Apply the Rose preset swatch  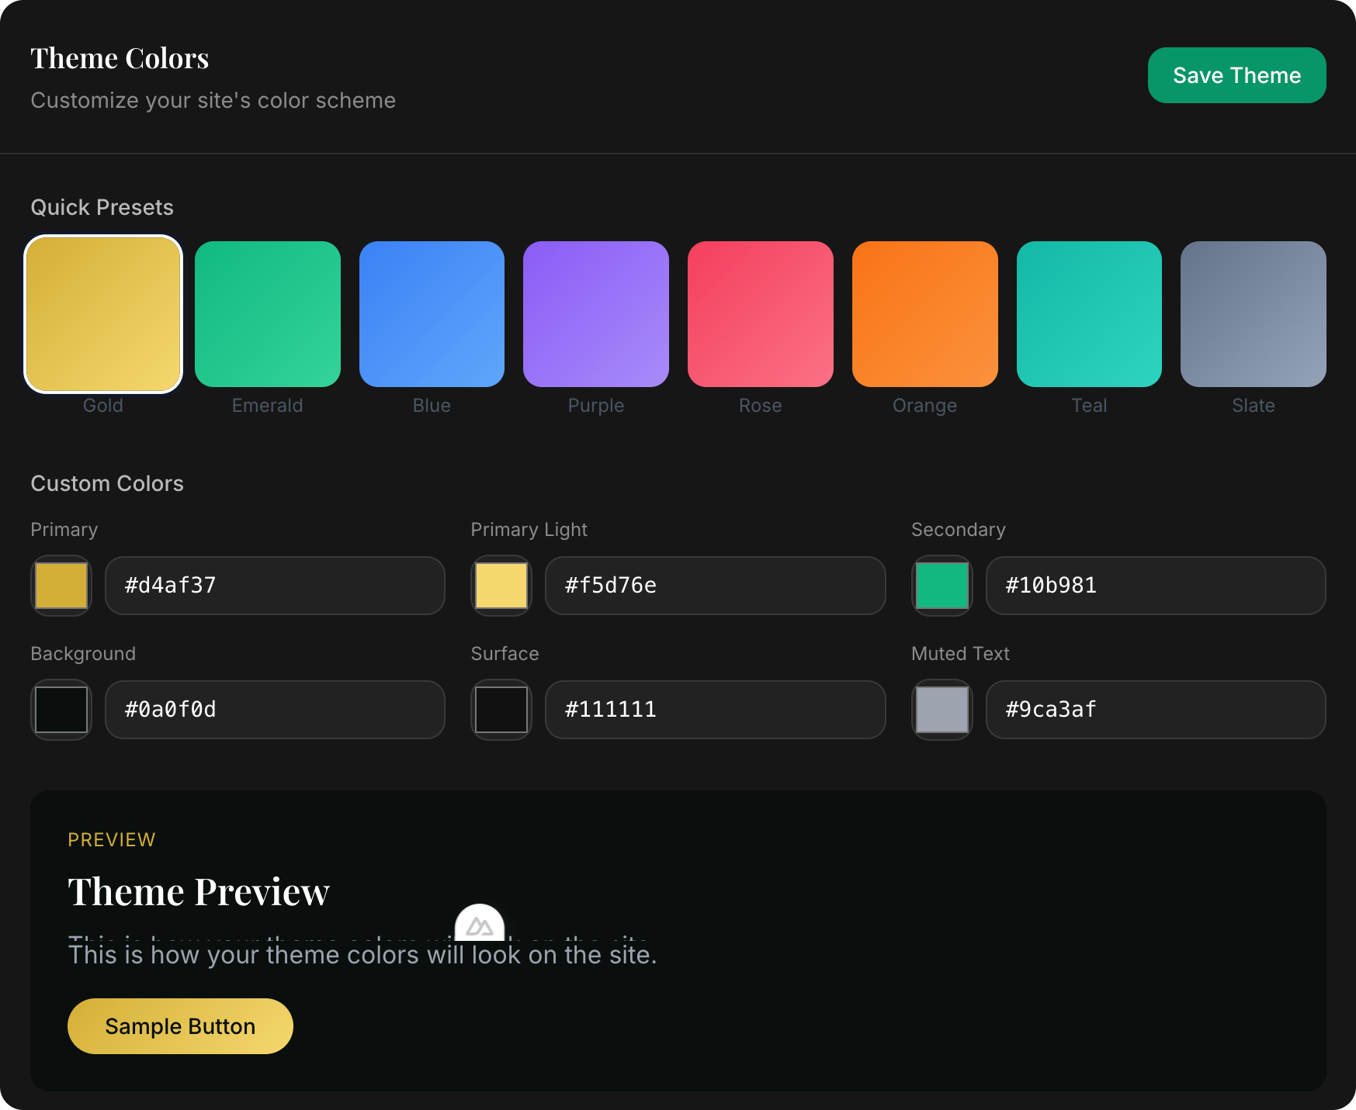point(761,314)
